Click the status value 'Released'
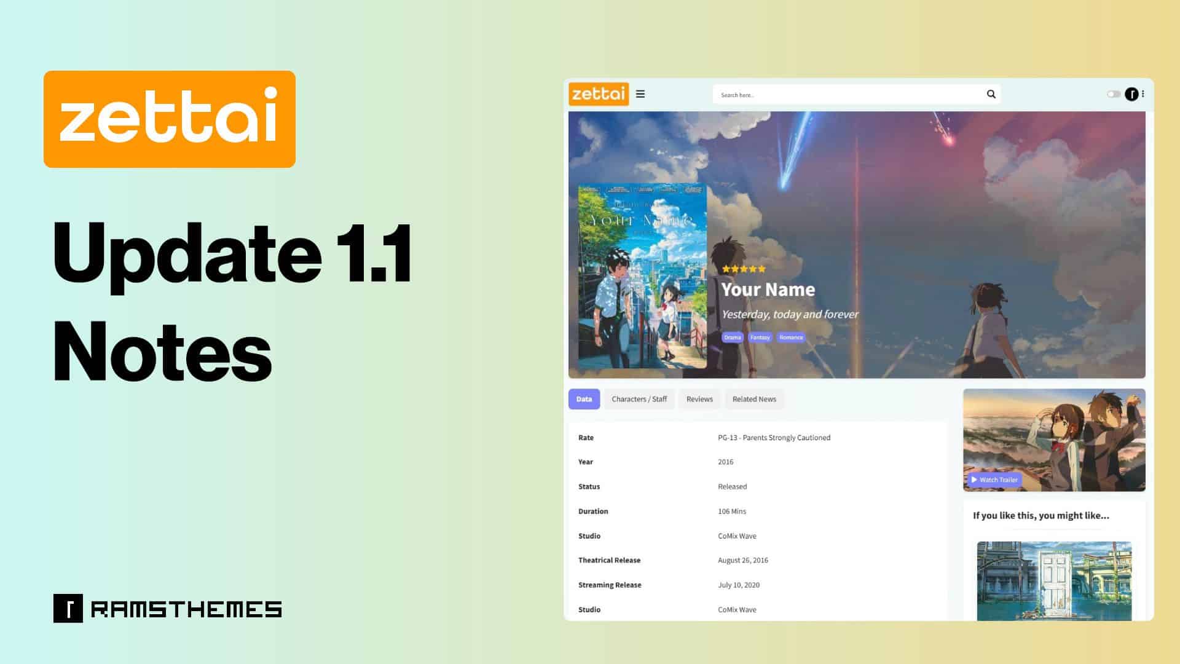1180x664 pixels. (x=732, y=486)
